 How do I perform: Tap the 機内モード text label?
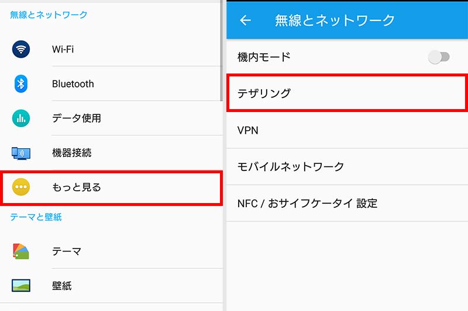pos(264,57)
